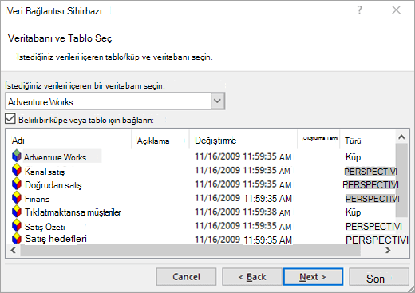
Task: Click the Tıklatmaktansa müşteriler cube icon
Action: (17, 212)
